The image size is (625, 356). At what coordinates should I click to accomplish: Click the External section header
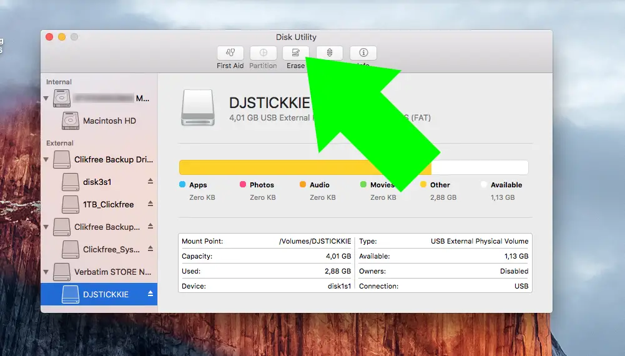pyautogui.click(x=60, y=143)
